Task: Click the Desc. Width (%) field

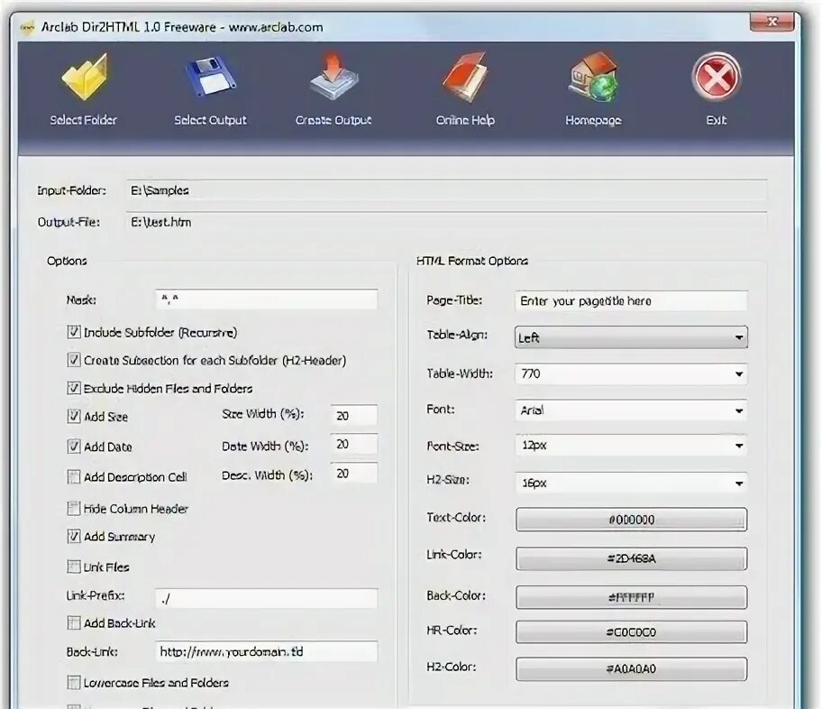Action: (x=354, y=473)
